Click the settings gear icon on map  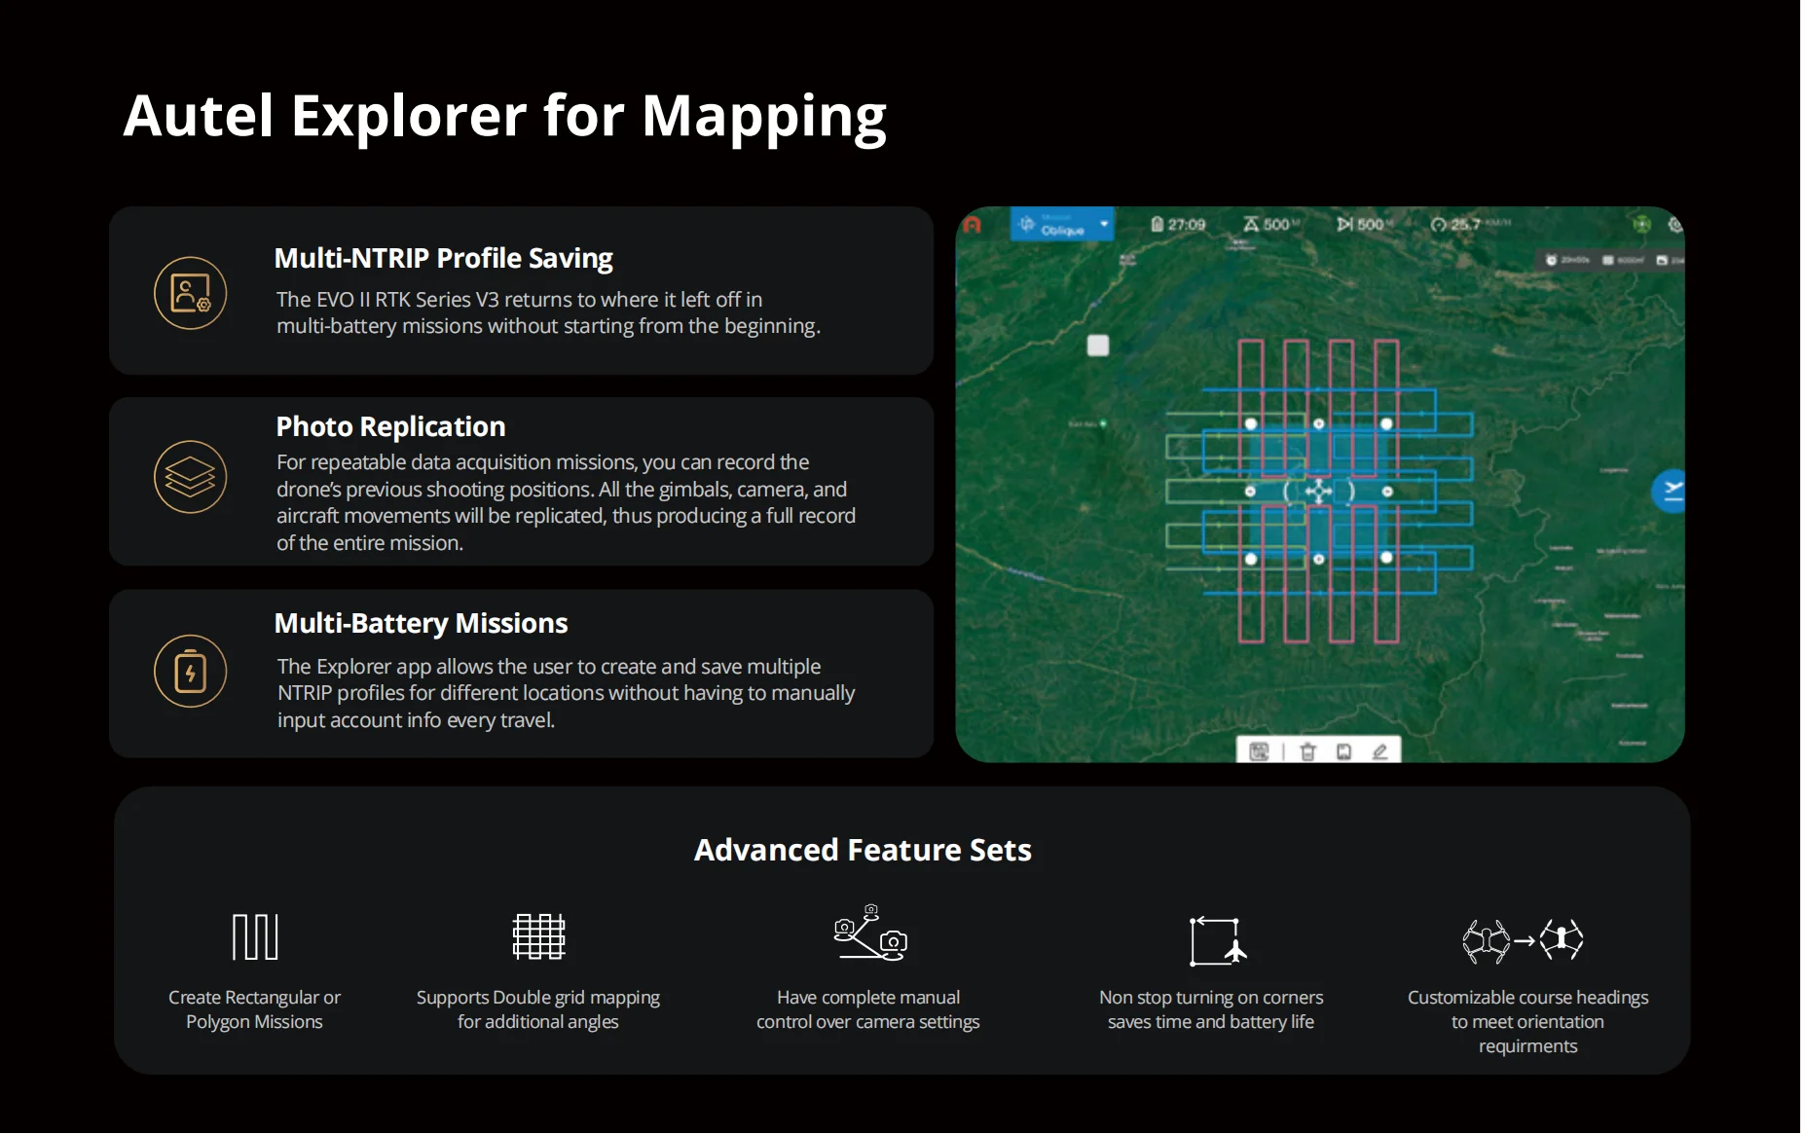click(x=1674, y=225)
